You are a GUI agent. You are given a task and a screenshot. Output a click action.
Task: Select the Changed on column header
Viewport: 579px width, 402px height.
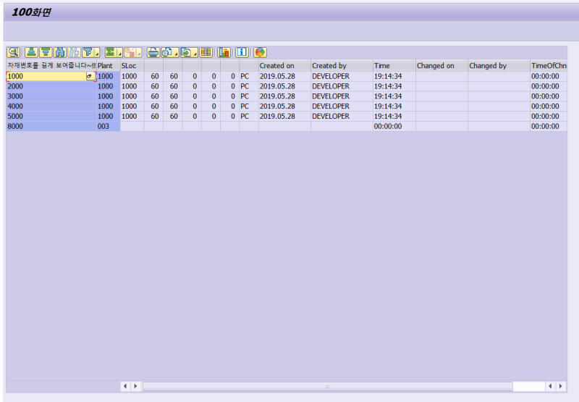pos(441,65)
